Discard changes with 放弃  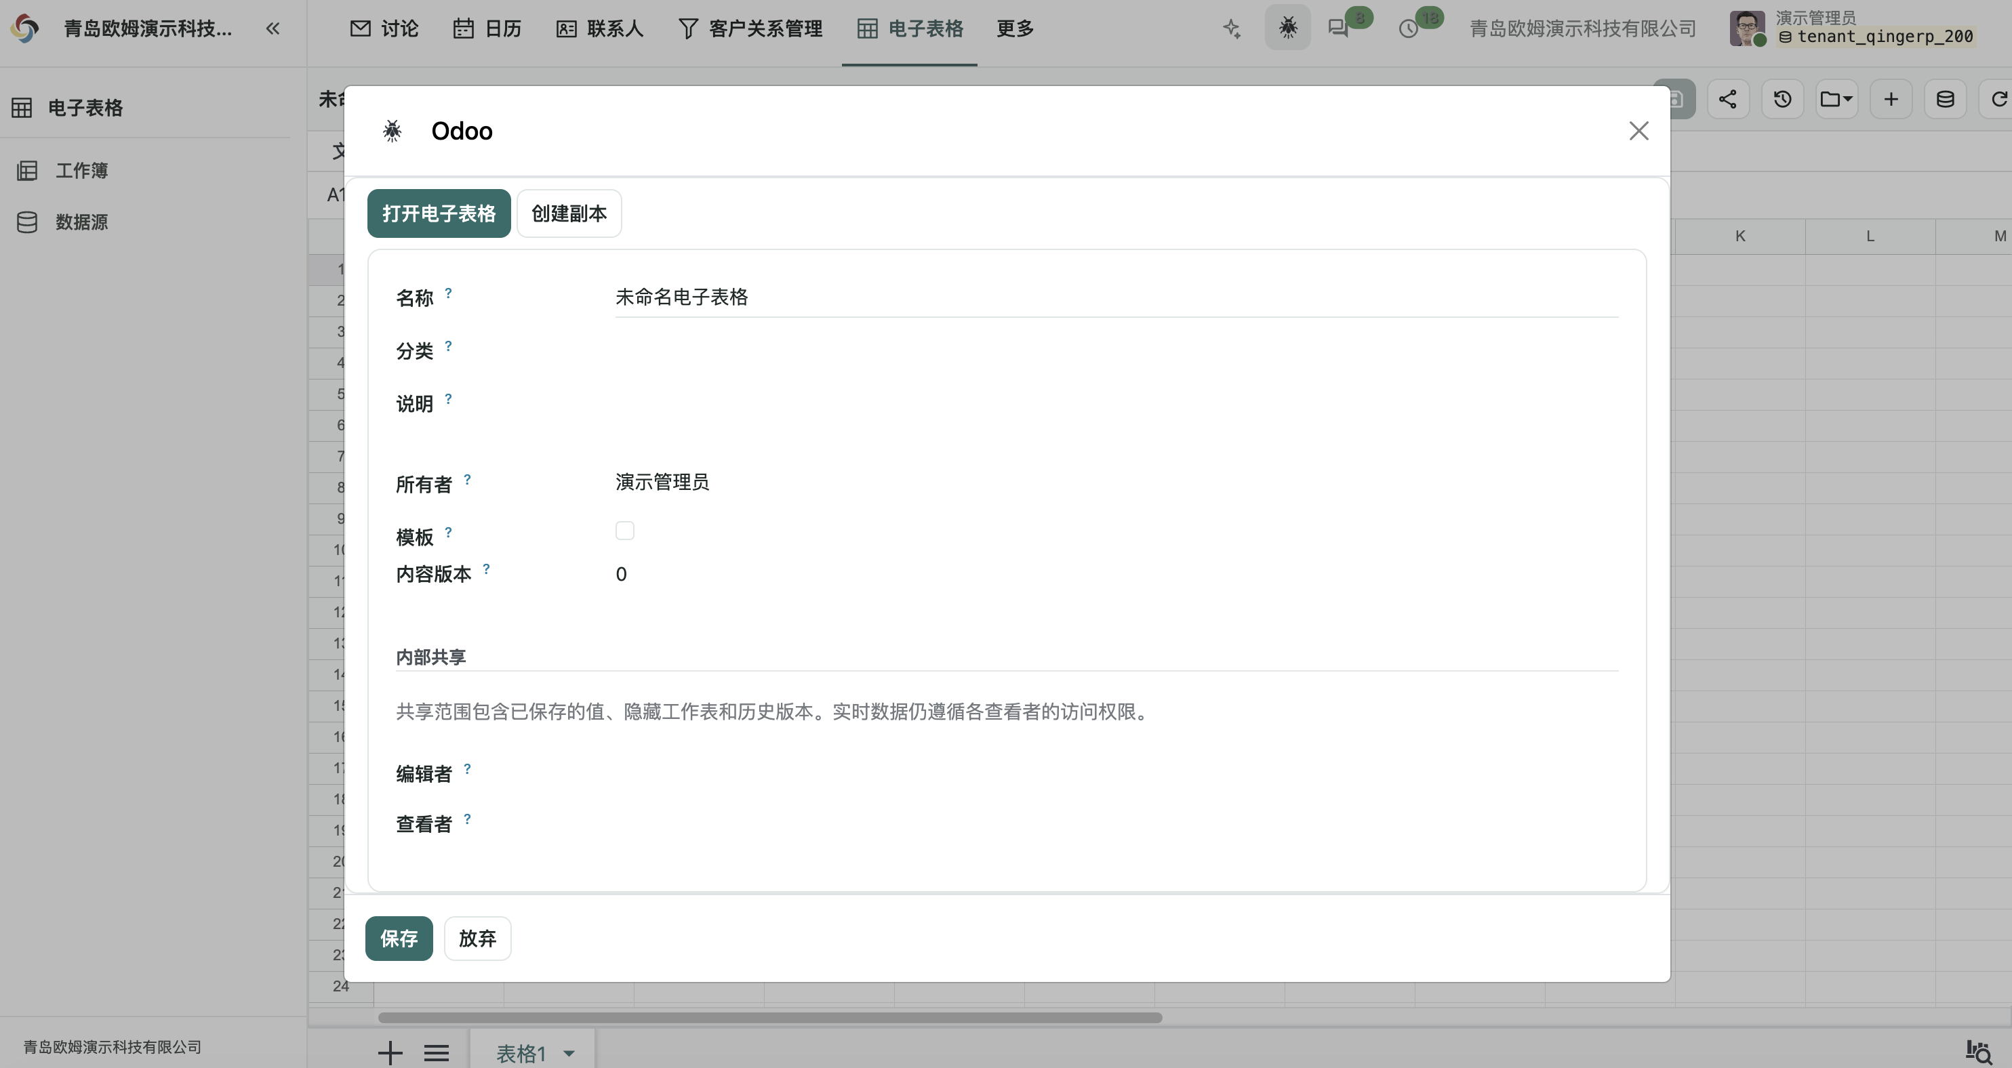tap(477, 938)
